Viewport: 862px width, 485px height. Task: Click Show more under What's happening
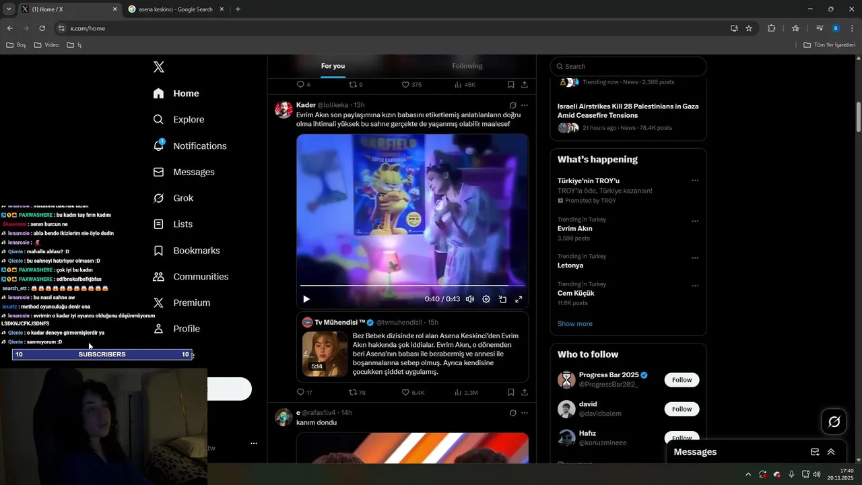tap(575, 324)
